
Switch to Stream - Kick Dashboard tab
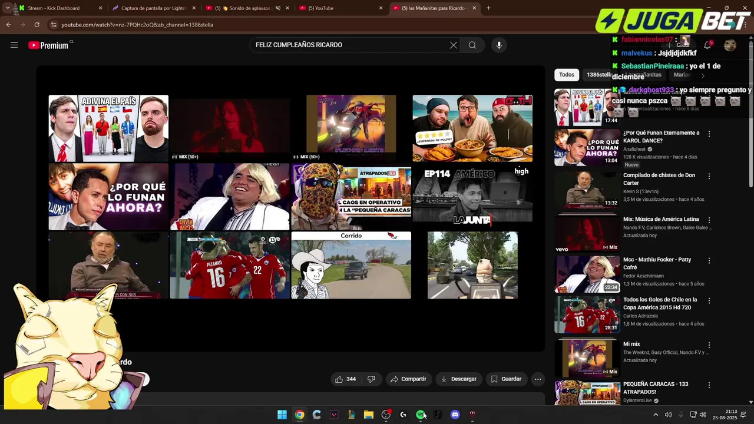click(x=59, y=8)
